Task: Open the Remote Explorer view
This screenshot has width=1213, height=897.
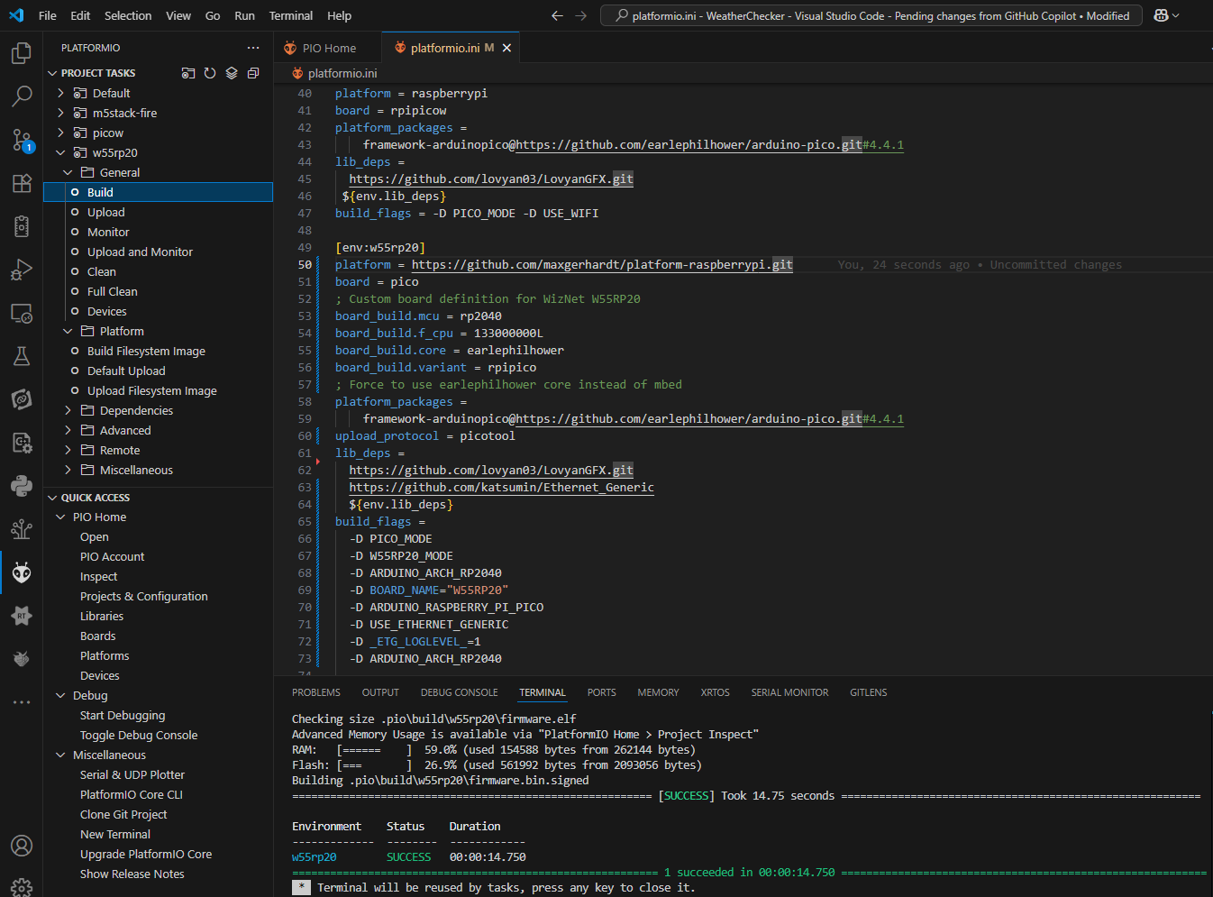Action: click(x=22, y=313)
